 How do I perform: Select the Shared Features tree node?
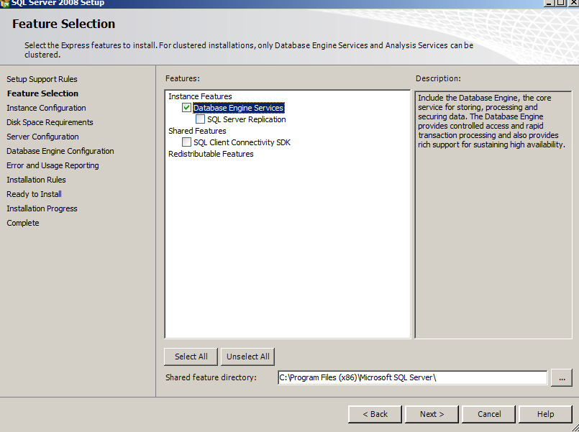pyautogui.click(x=197, y=131)
